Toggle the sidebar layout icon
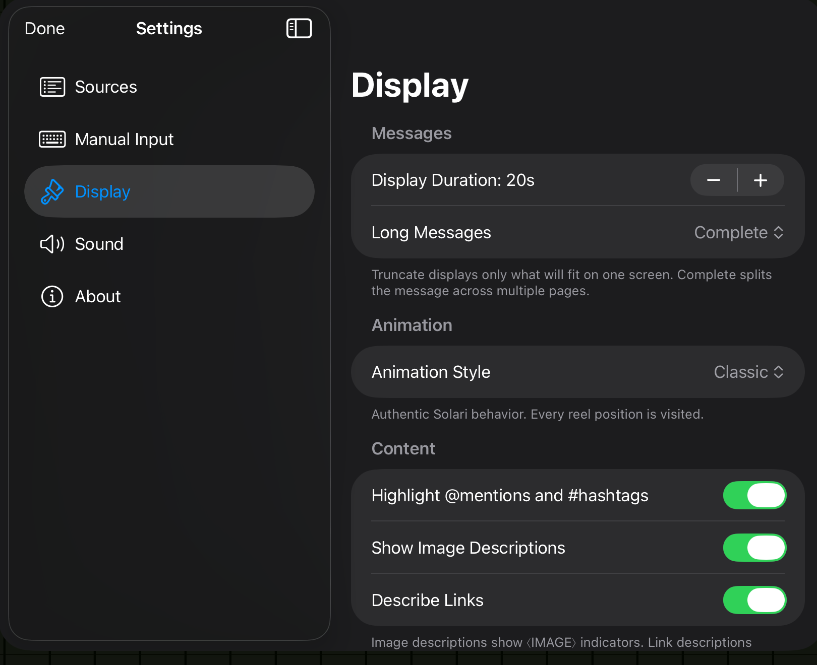This screenshot has width=817, height=665. [299, 29]
